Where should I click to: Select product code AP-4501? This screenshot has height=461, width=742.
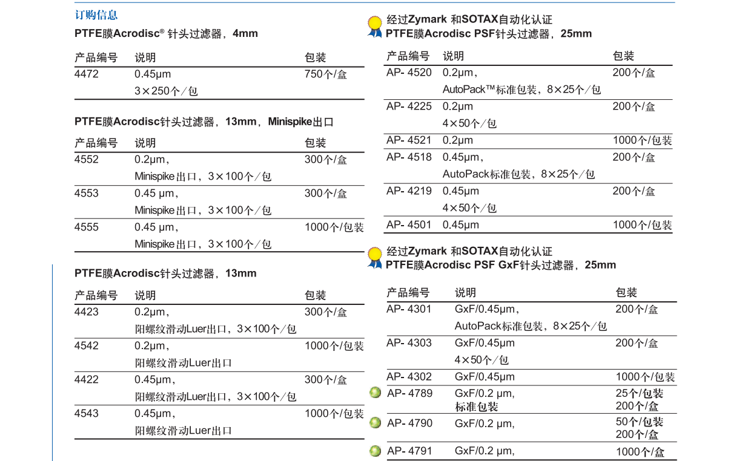(409, 225)
